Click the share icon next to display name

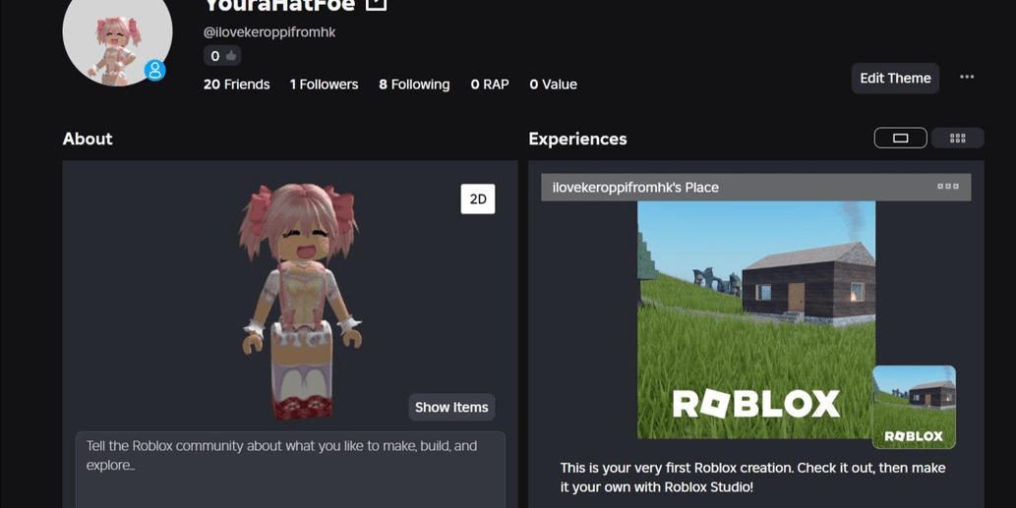(377, 5)
